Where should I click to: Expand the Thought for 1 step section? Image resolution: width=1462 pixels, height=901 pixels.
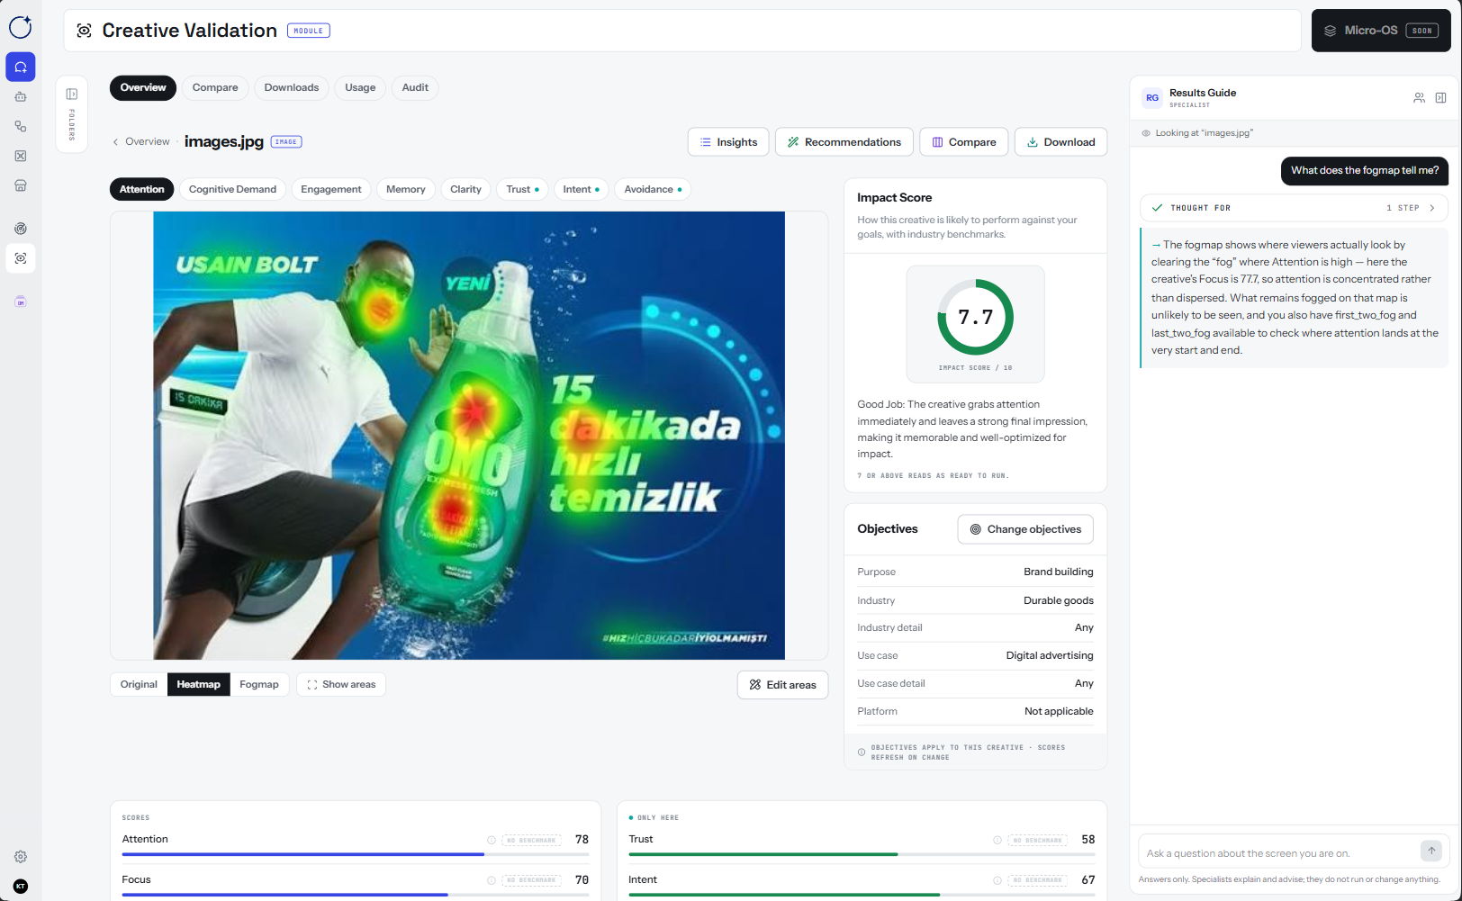click(x=1294, y=208)
